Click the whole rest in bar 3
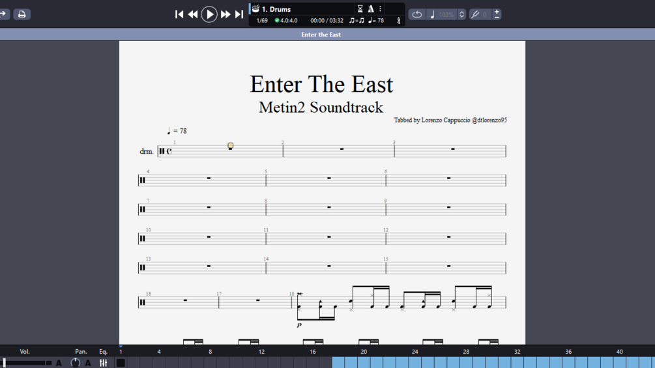This screenshot has width=655, height=368. tap(453, 149)
